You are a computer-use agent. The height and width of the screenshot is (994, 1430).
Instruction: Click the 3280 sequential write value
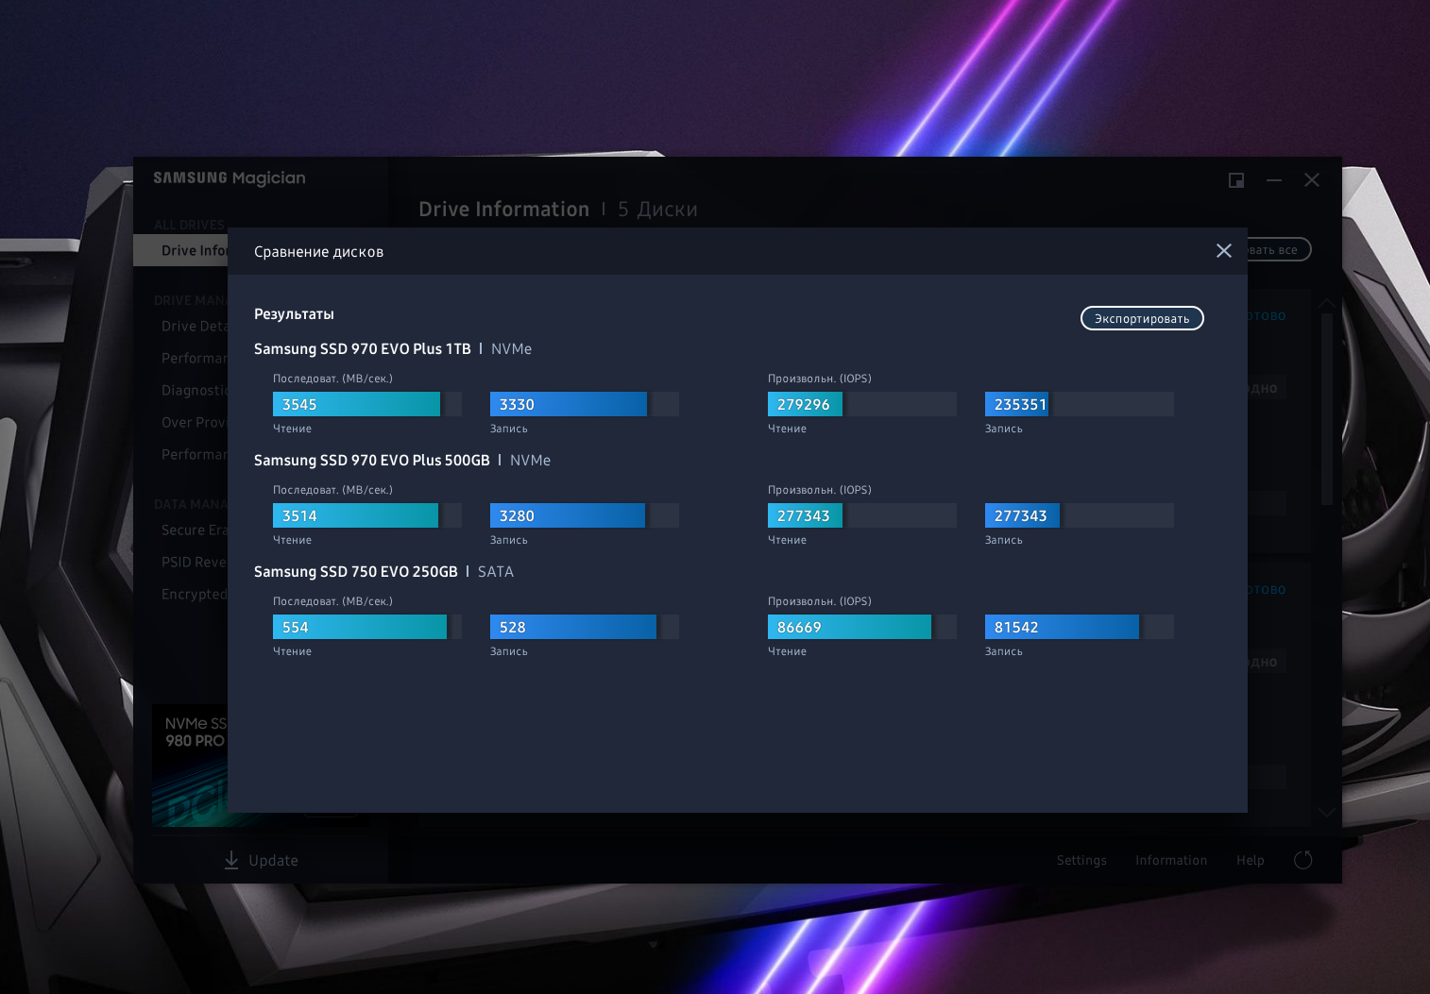pos(517,515)
